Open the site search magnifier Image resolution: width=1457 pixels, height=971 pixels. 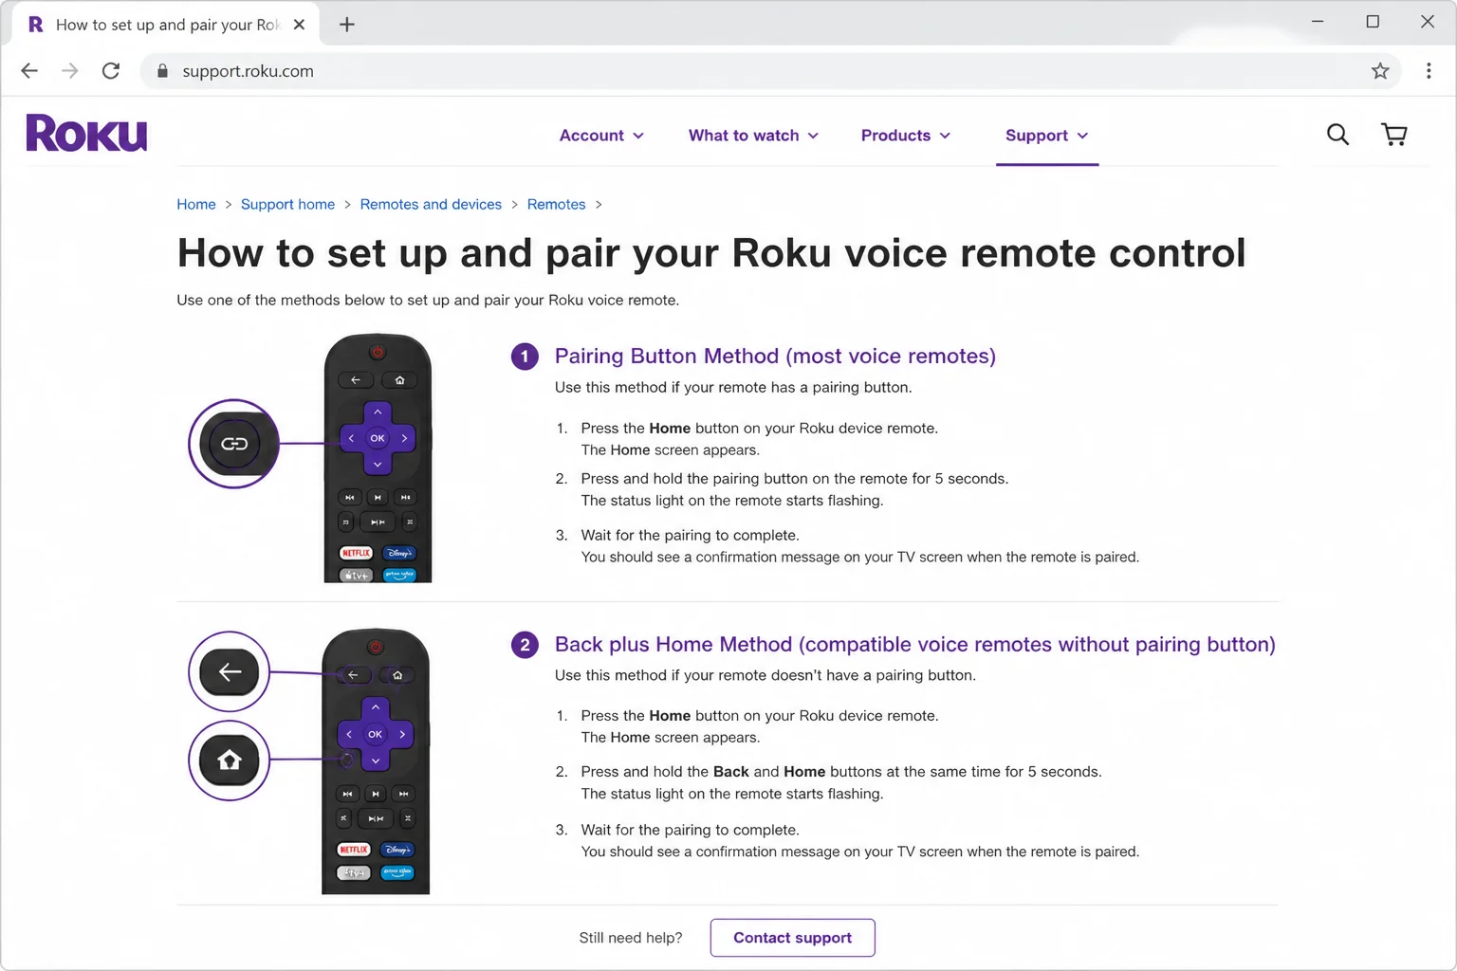coord(1337,135)
